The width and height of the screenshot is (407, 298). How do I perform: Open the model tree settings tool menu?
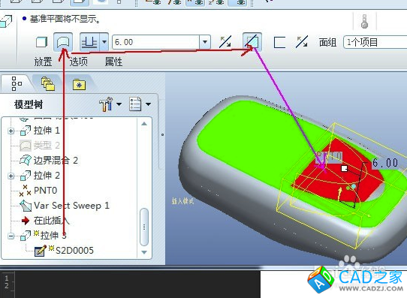(110, 104)
